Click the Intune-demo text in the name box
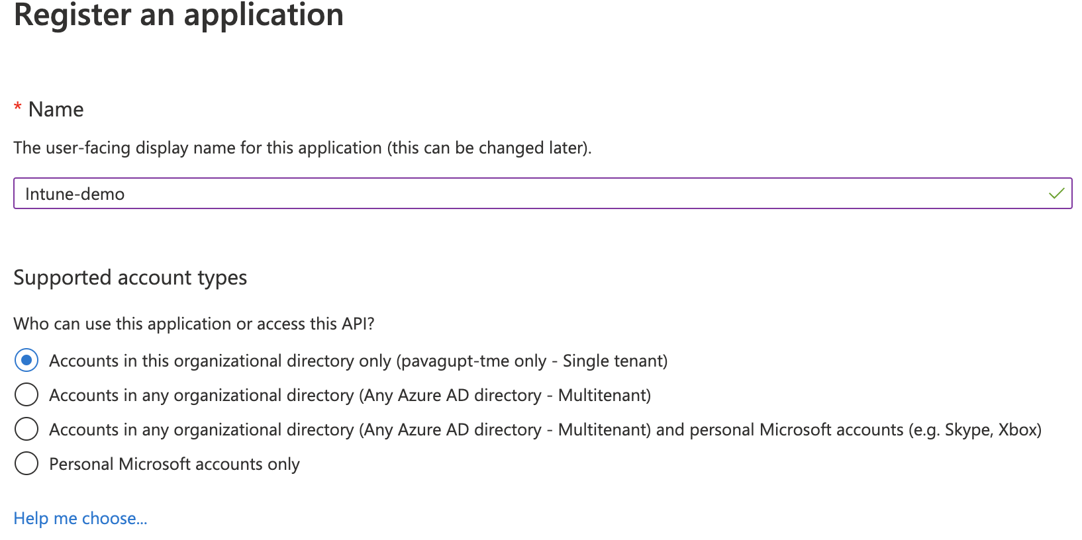The width and height of the screenshot is (1082, 540). click(x=74, y=193)
